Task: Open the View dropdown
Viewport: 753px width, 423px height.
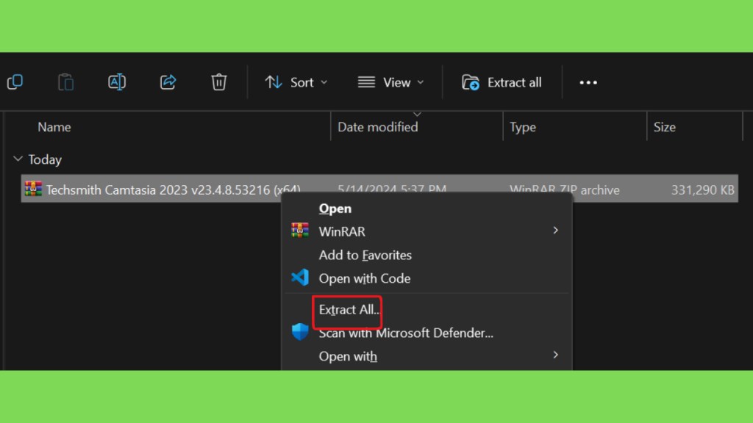Action: coord(391,82)
